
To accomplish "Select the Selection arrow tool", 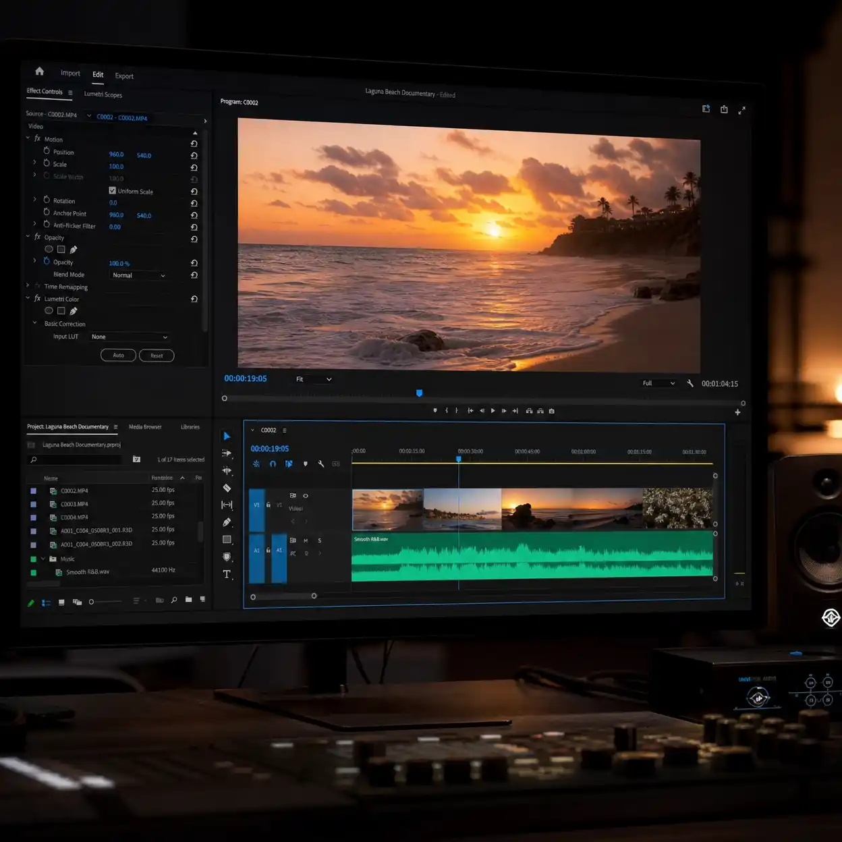I will pos(227,437).
